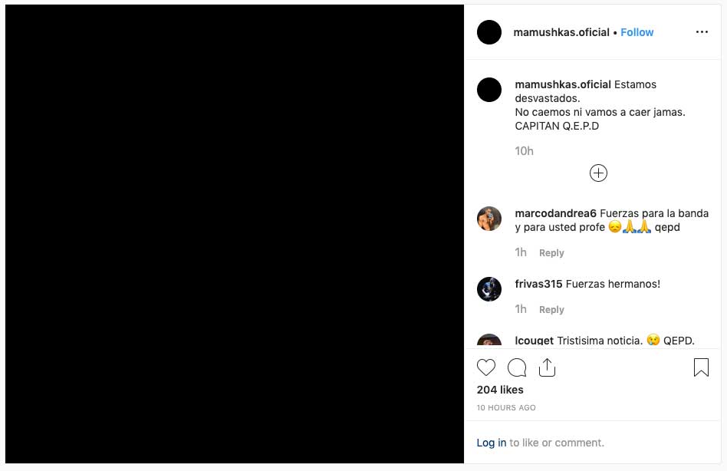Visit the lcouget username link

[x=534, y=341]
